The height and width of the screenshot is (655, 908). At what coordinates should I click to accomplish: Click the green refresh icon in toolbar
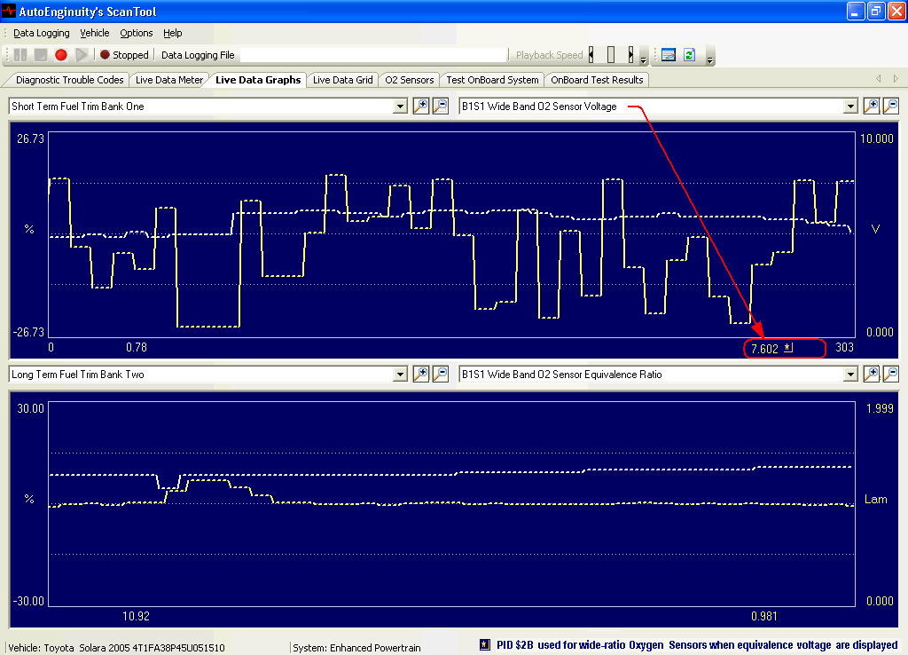point(688,55)
